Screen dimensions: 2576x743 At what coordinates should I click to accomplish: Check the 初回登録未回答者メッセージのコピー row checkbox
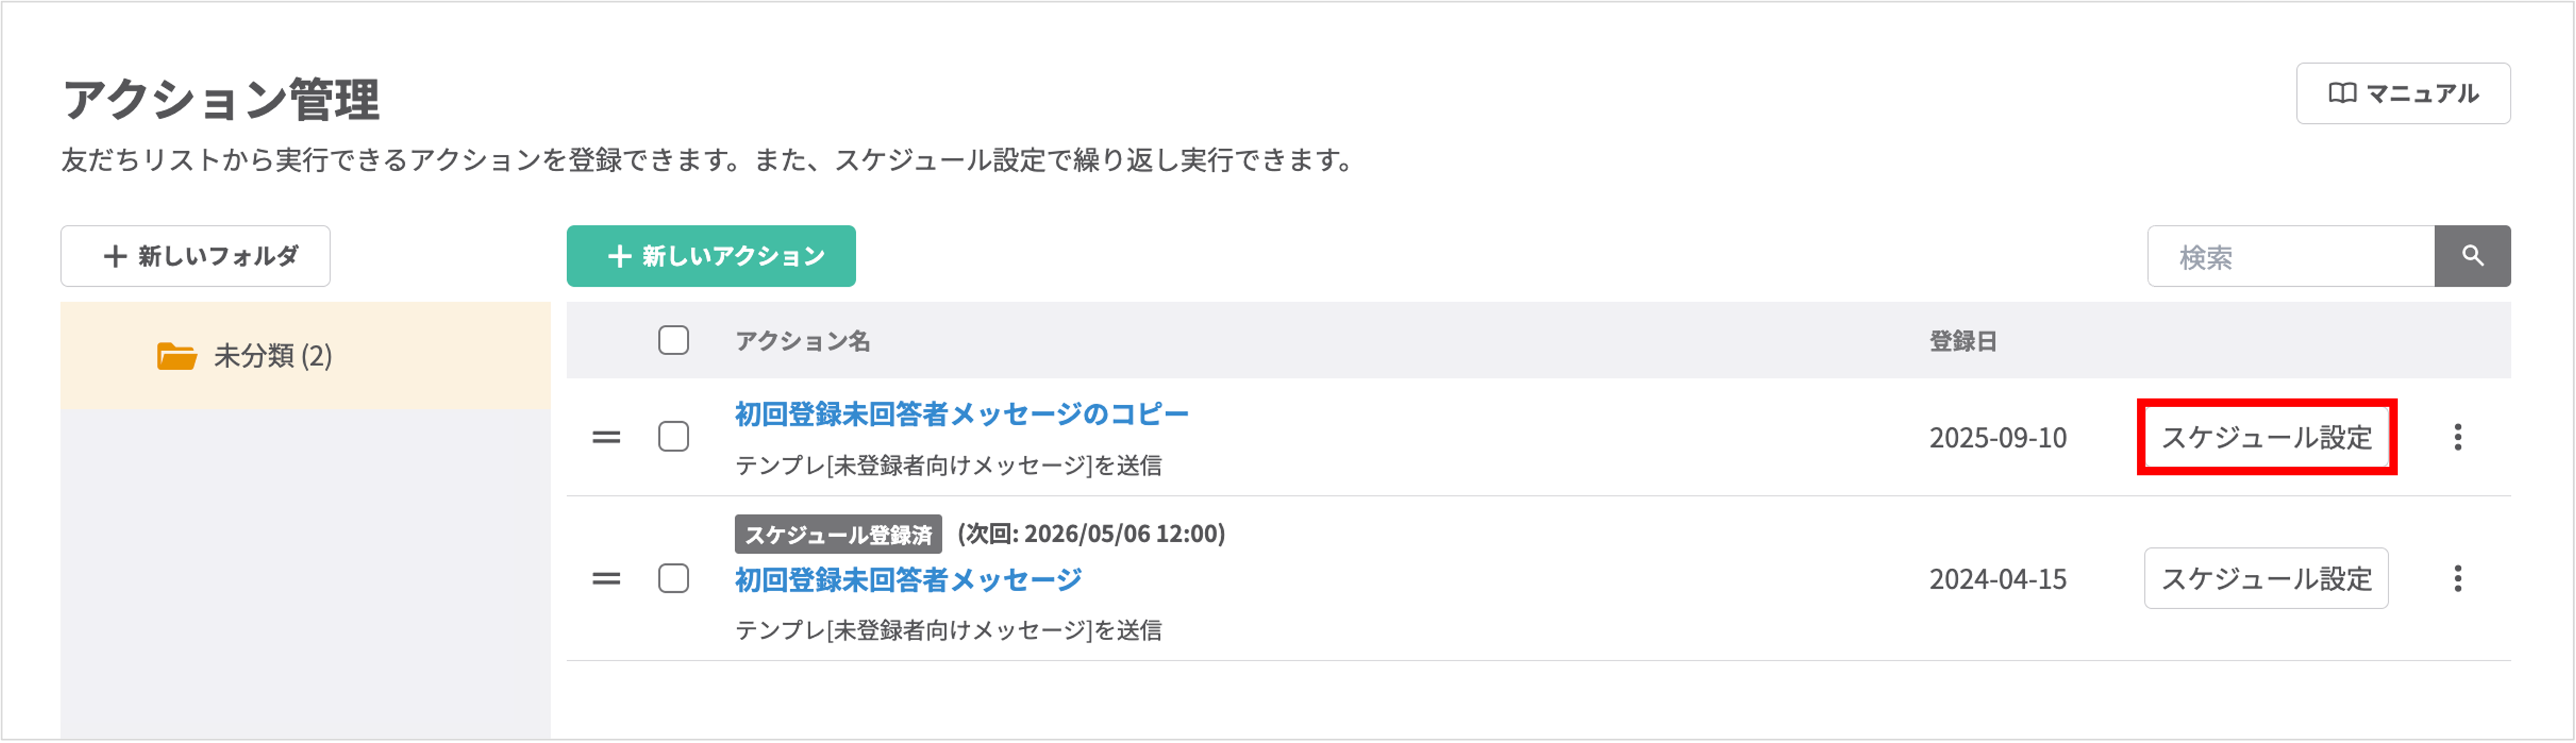point(674,437)
